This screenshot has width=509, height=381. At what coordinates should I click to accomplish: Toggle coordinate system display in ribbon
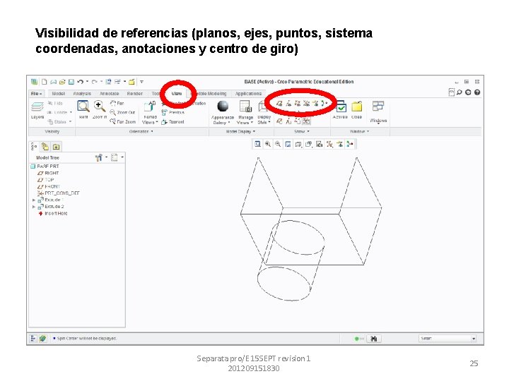pyautogui.click(x=306, y=103)
